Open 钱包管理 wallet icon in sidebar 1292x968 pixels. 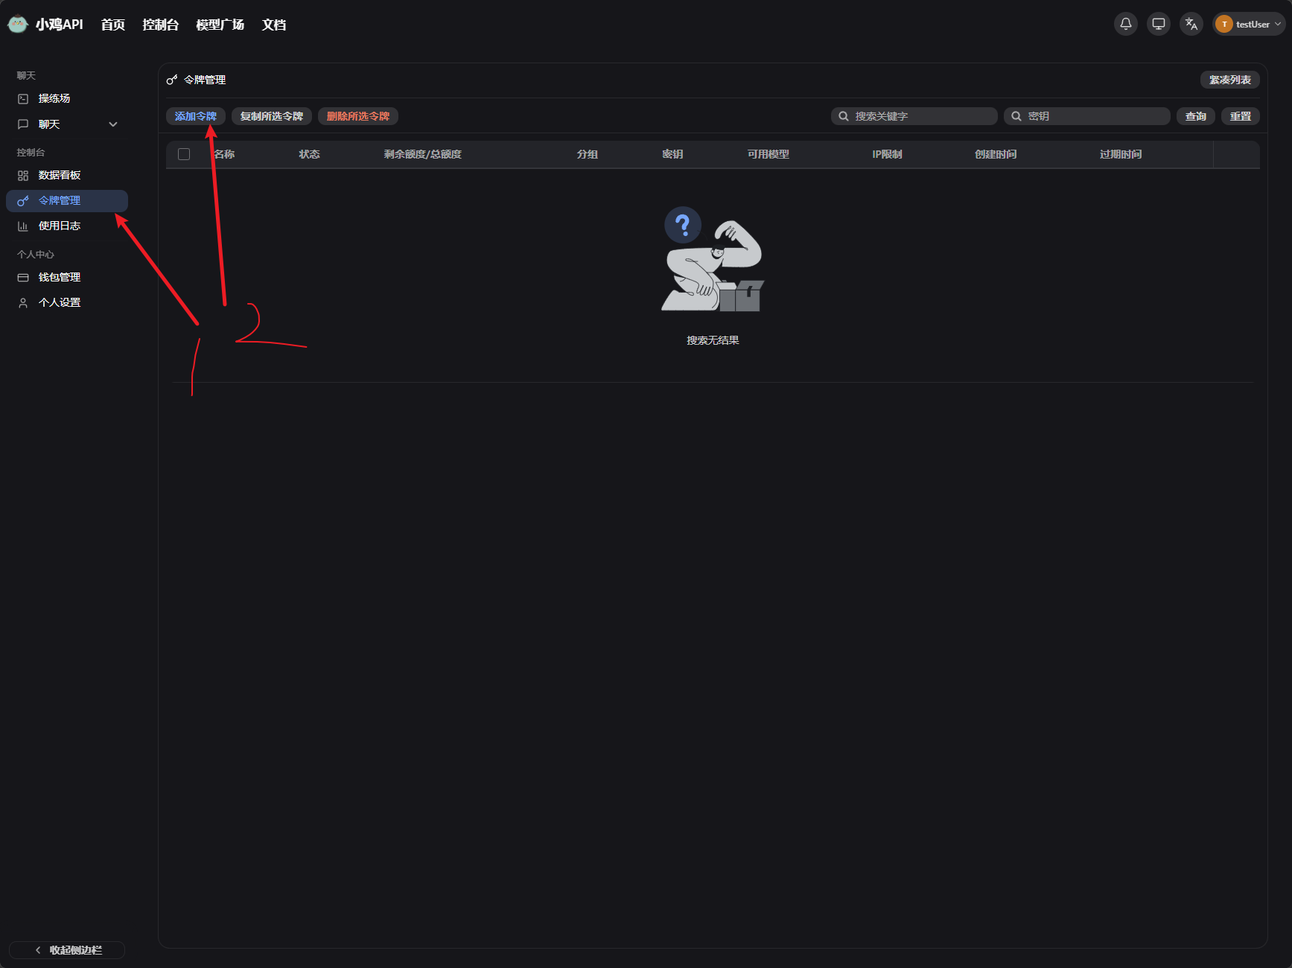coord(23,277)
